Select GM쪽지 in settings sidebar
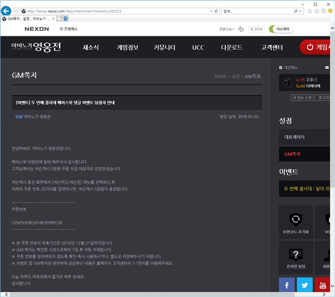 304,154
